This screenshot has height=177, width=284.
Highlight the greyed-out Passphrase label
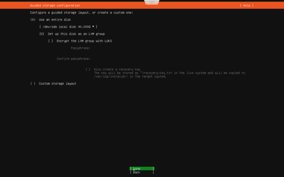[80, 48]
